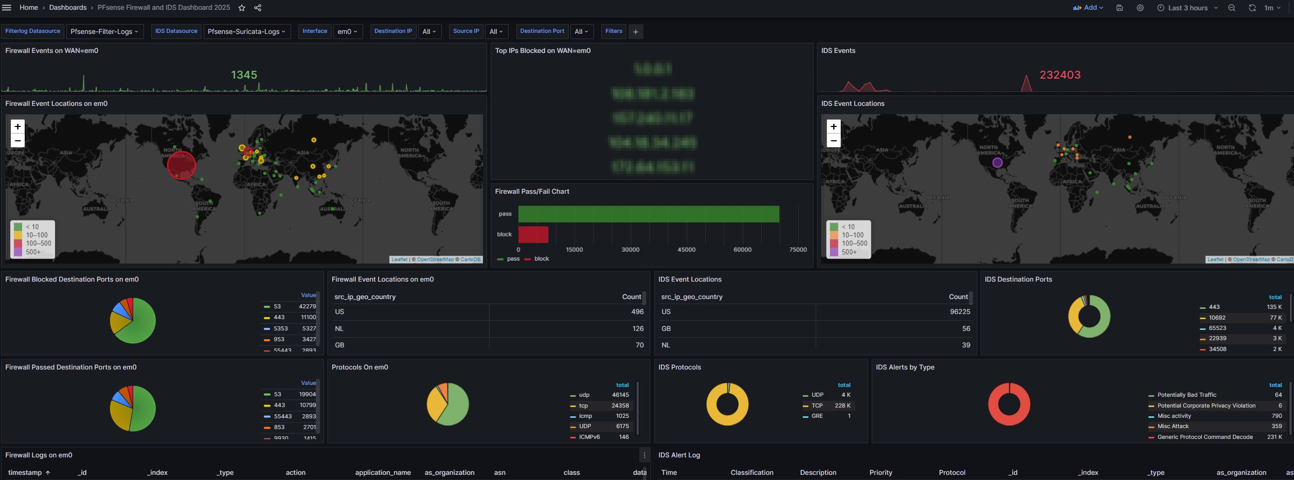Sort the table by timestamp column
This screenshot has width=1294, height=480.
point(25,473)
